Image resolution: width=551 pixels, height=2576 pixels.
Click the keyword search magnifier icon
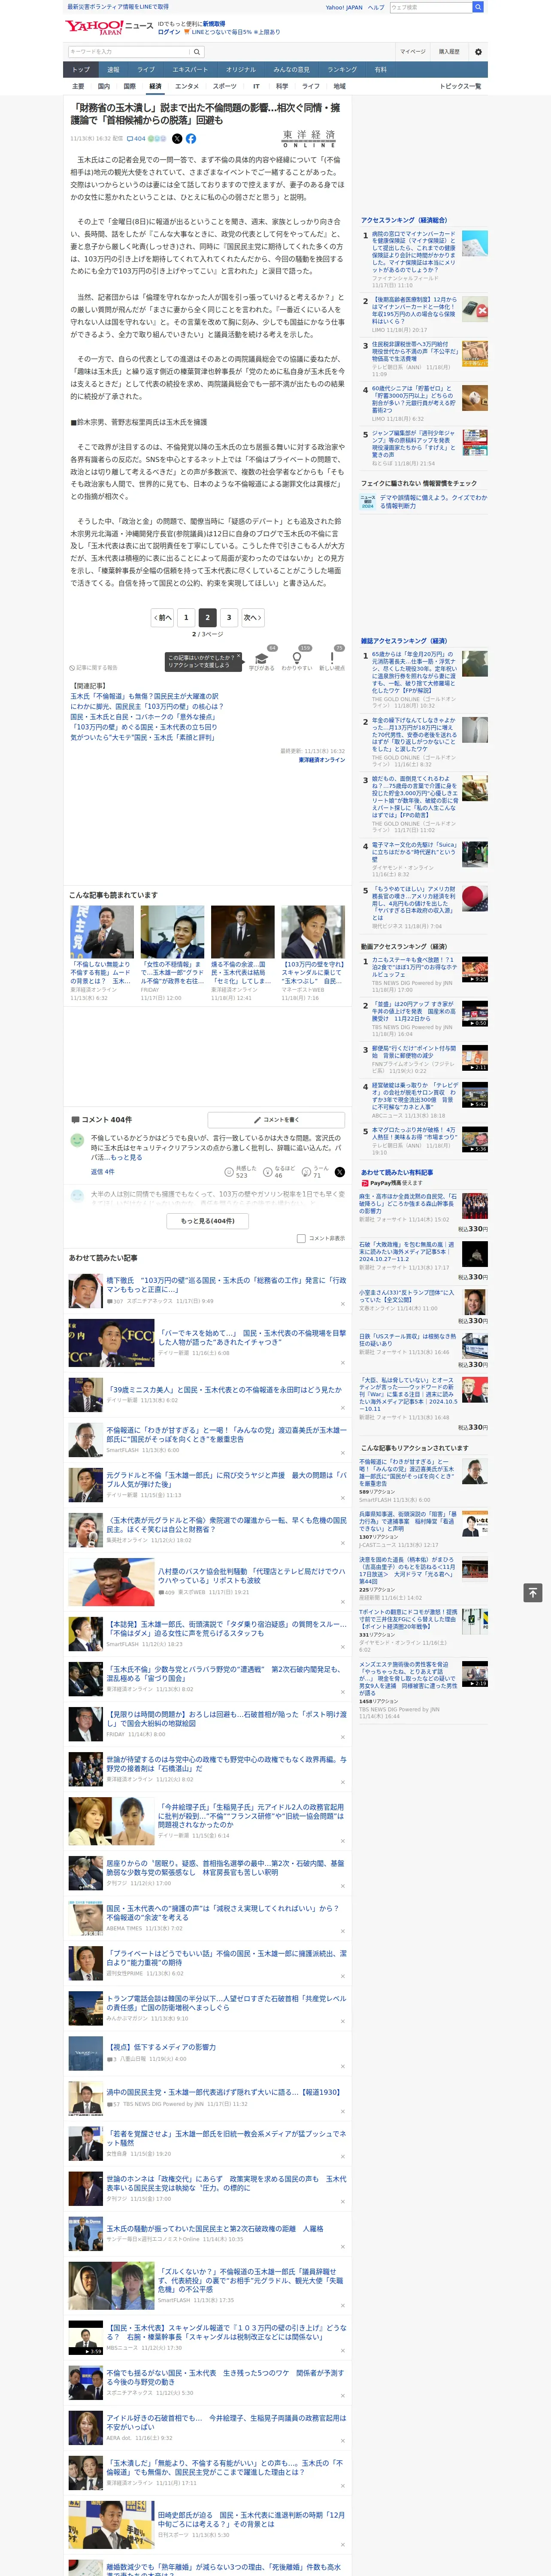(196, 52)
